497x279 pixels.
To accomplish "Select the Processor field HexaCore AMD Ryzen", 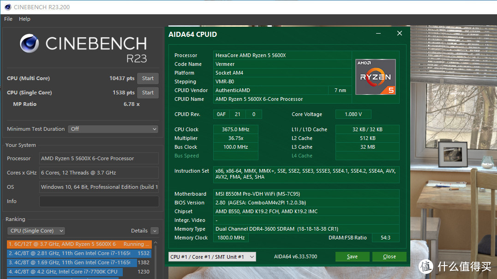I will (x=282, y=55).
